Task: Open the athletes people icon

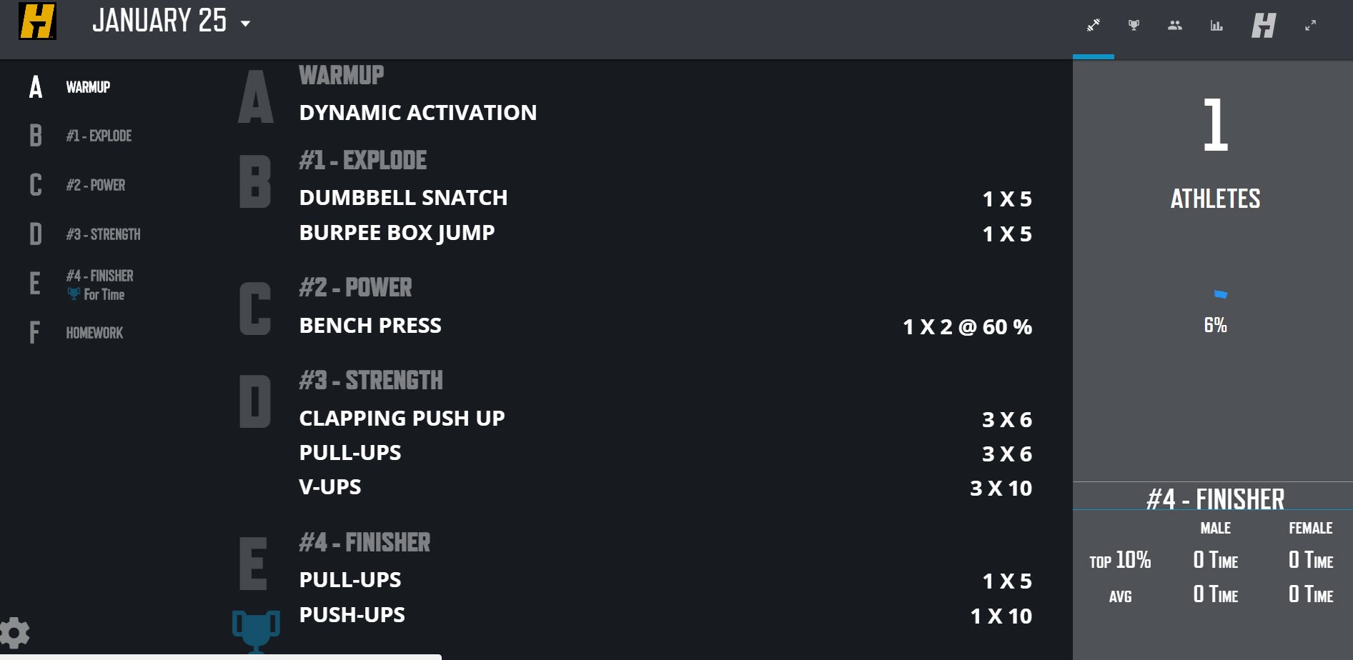Action: (1175, 26)
